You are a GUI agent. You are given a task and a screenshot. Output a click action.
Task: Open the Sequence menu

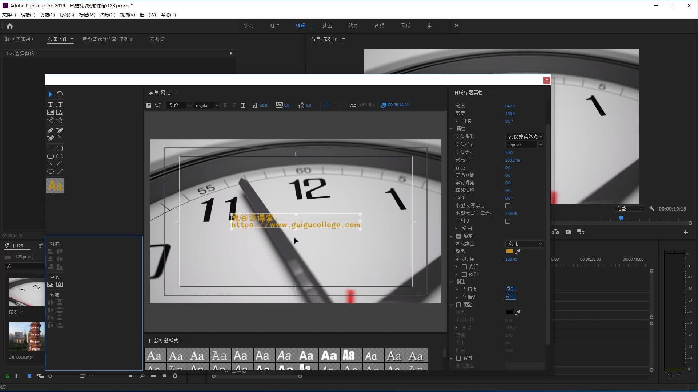pyautogui.click(x=67, y=15)
